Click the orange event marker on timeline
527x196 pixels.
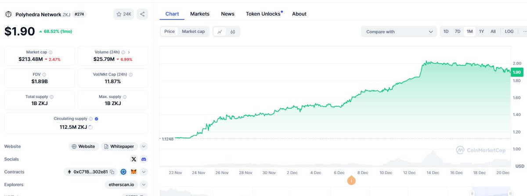tap(351, 181)
